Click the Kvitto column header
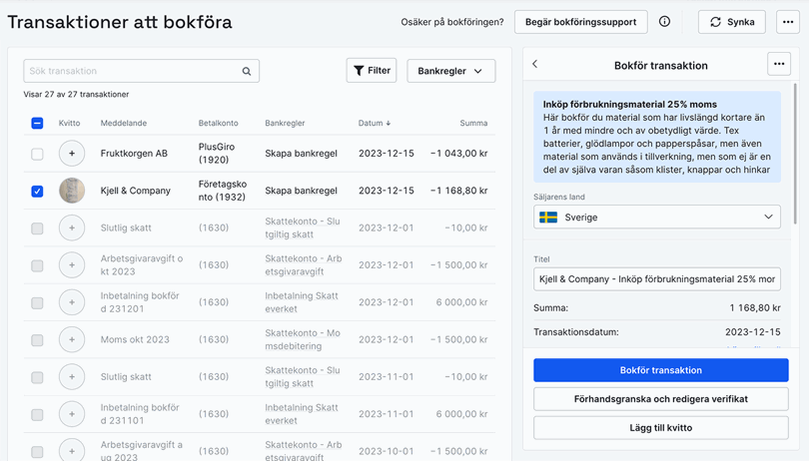The image size is (809, 461). (x=69, y=124)
